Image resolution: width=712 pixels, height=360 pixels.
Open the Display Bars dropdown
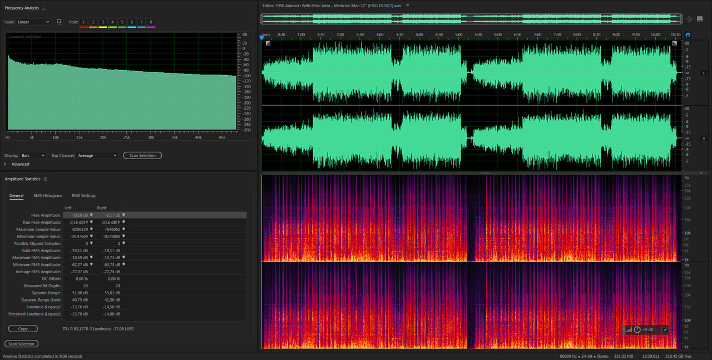coord(33,156)
